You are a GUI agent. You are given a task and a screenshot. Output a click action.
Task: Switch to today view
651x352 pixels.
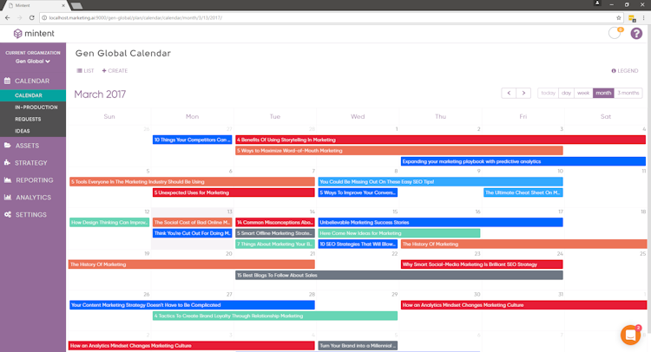[x=548, y=93]
